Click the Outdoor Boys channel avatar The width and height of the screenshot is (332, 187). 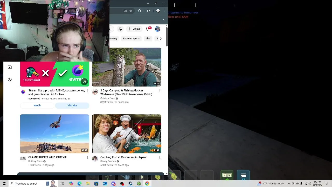point(95,92)
